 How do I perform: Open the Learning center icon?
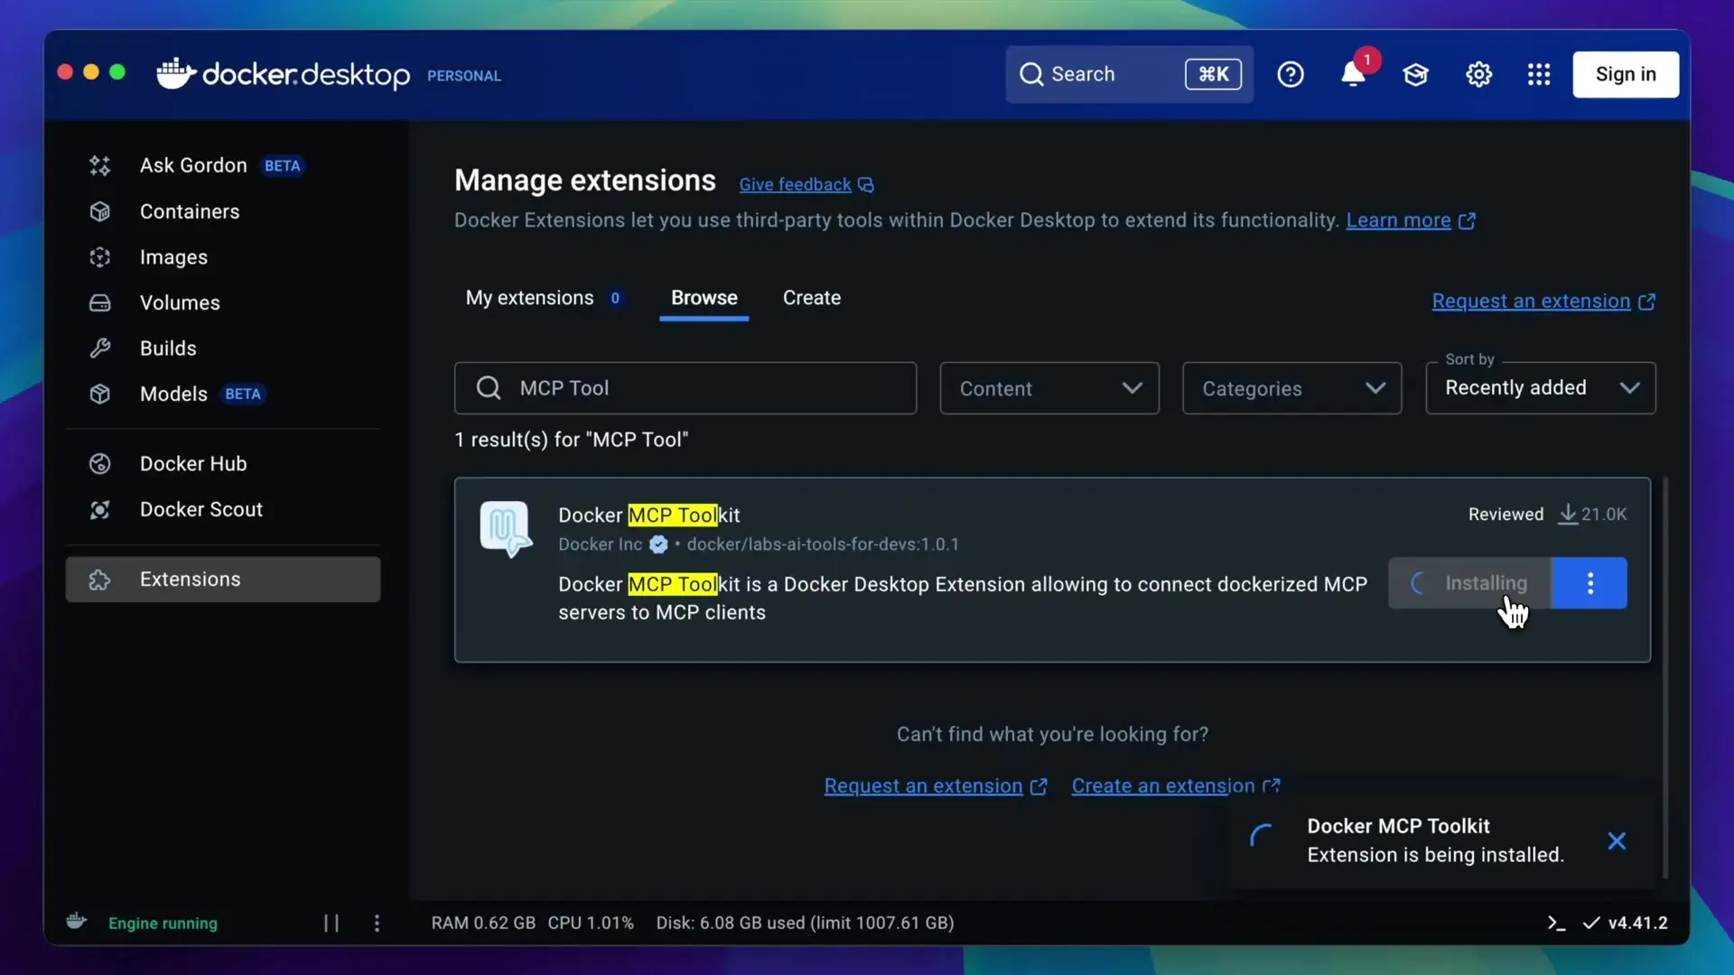(1415, 74)
